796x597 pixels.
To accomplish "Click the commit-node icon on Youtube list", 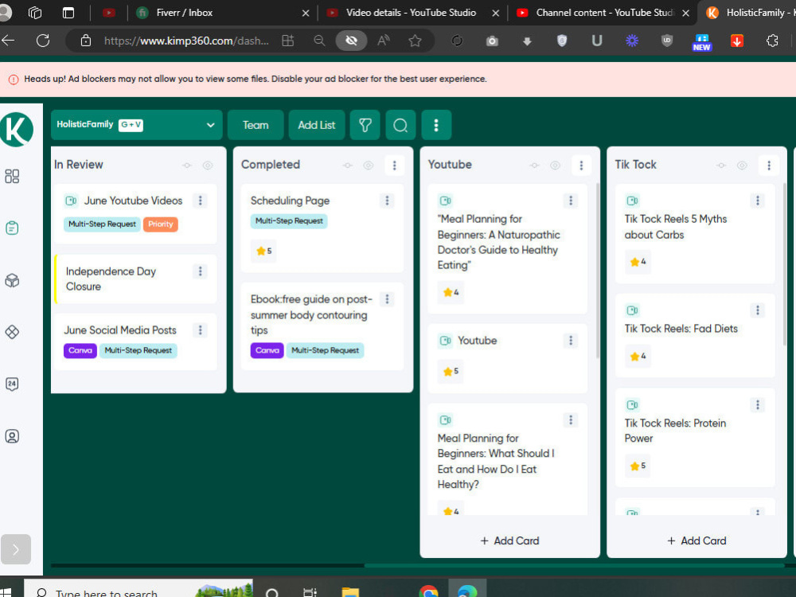I will [535, 166].
